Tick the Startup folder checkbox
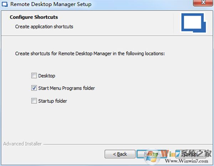 tap(34, 101)
